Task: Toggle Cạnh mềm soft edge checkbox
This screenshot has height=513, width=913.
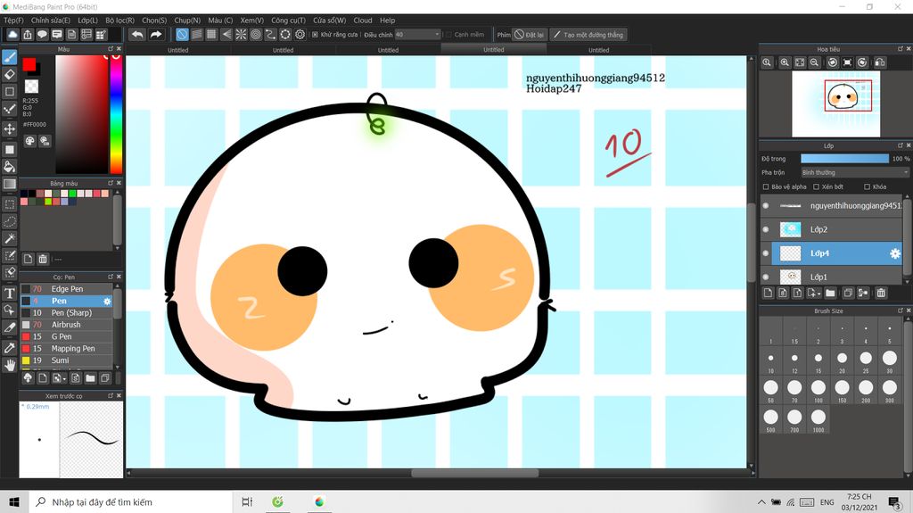Action: [x=448, y=35]
